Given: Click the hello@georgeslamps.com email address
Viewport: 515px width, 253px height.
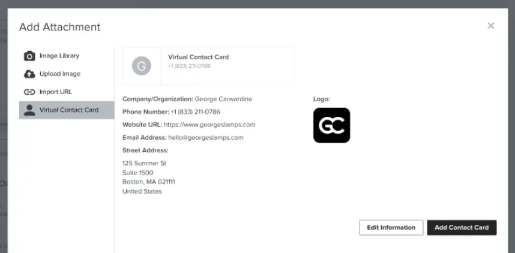Looking at the screenshot, I should click(206, 137).
